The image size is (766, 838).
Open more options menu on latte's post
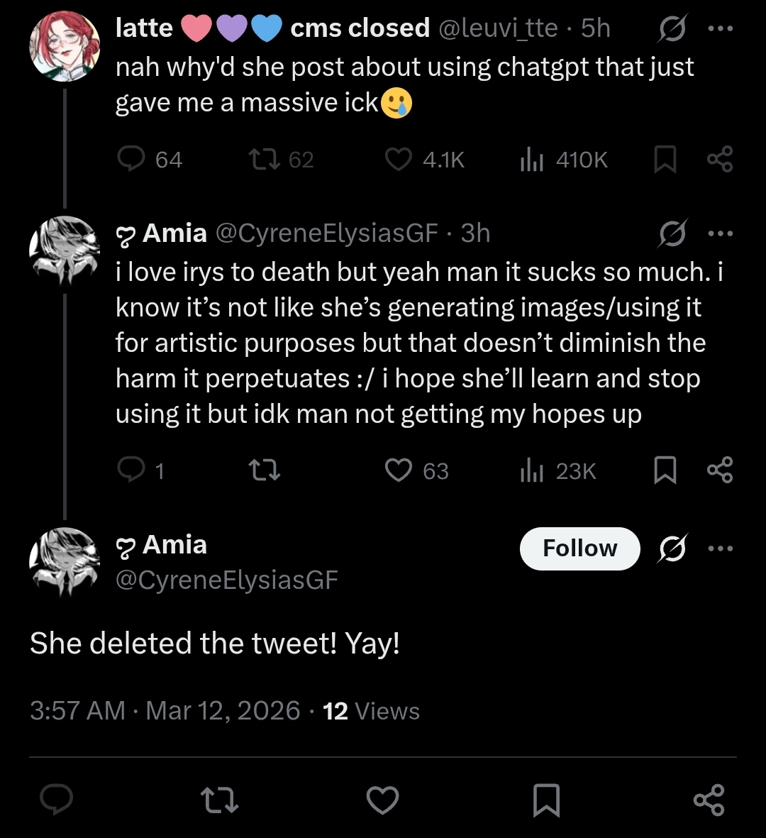pos(720,28)
